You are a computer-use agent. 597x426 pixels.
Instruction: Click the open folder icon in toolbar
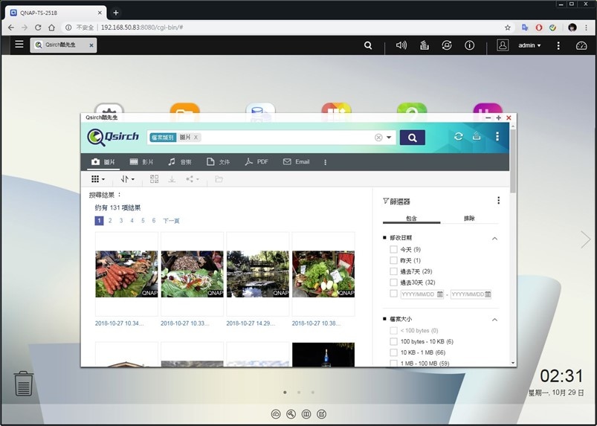[219, 179]
